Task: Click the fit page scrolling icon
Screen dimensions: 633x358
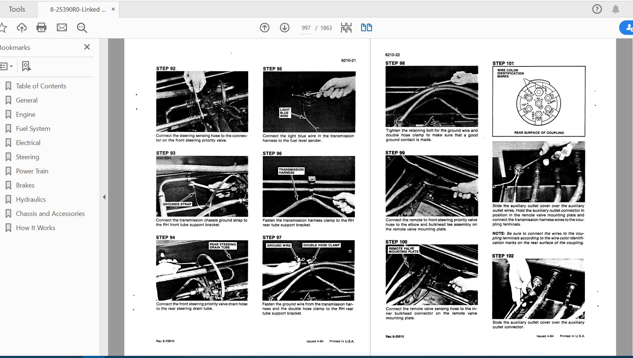Action: point(346,28)
